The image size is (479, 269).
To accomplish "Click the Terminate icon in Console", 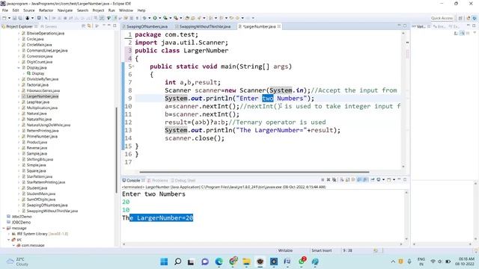I will tap(323, 180).
